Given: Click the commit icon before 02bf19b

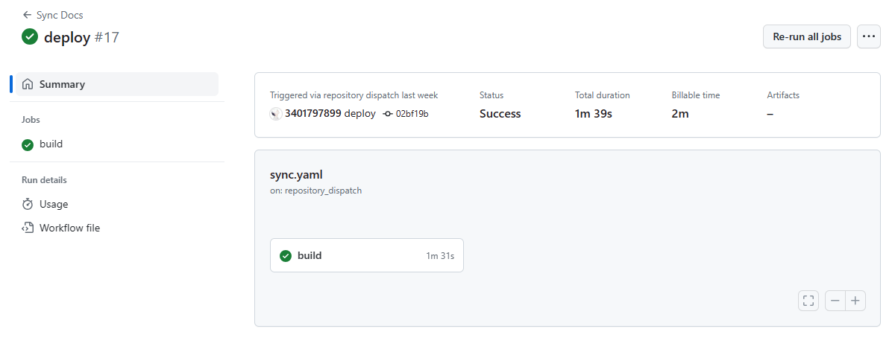Looking at the screenshot, I should [x=387, y=114].
